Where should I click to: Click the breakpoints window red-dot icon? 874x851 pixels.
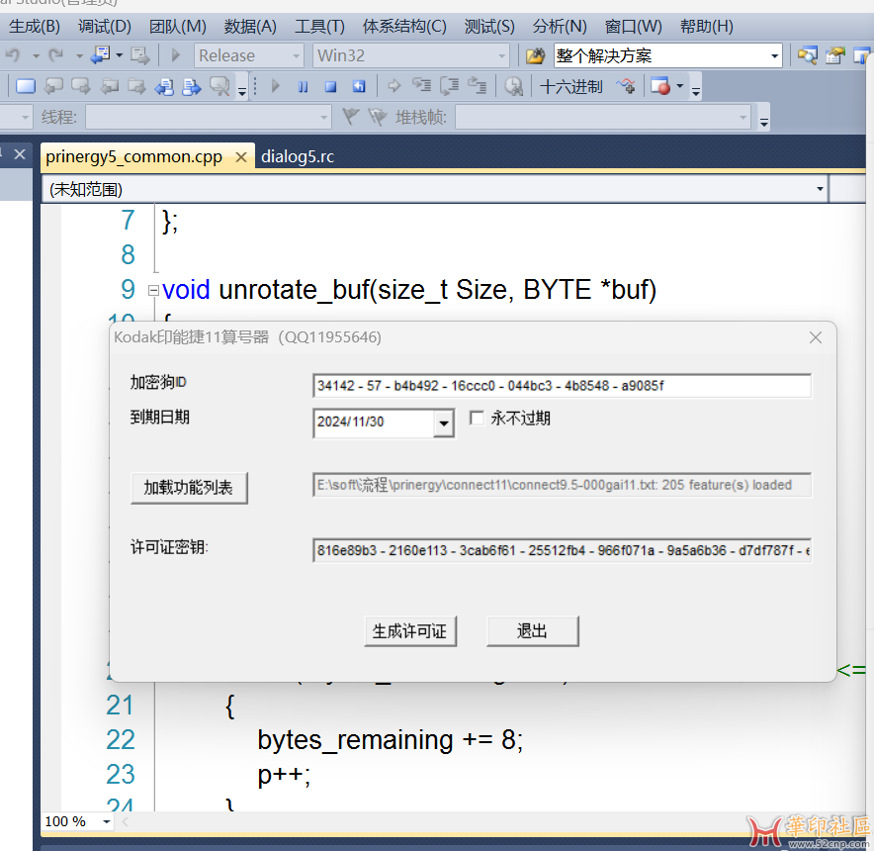(660, 86)
